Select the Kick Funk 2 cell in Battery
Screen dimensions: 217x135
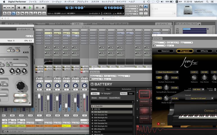click(x=144, y=103)
